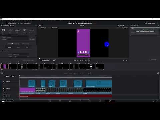Select the queued render job entry

(x=145, y=31)
